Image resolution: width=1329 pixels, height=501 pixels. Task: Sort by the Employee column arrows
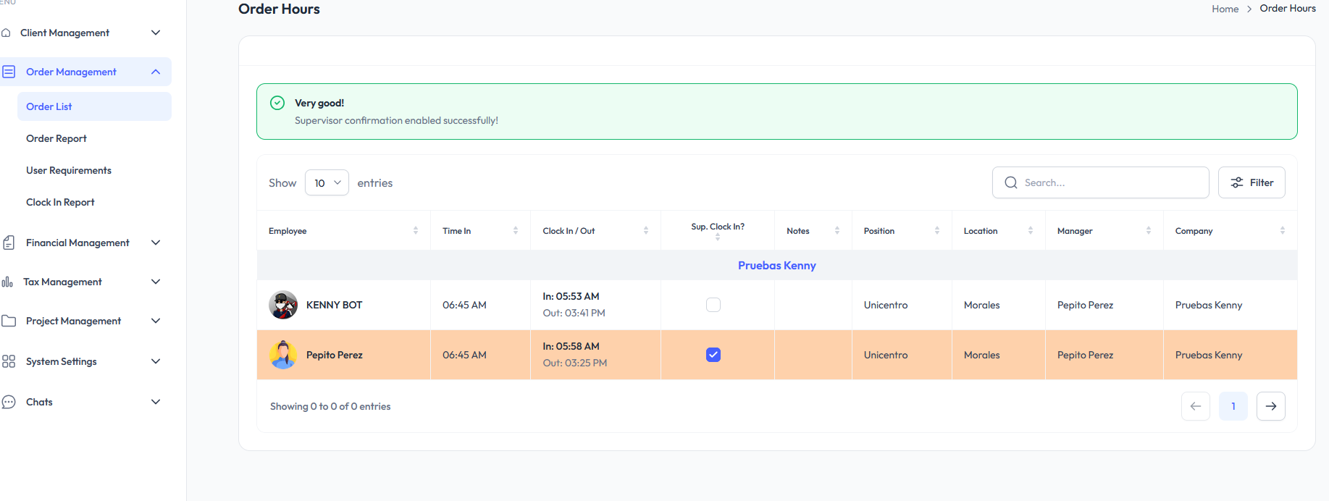pos(416,231)
